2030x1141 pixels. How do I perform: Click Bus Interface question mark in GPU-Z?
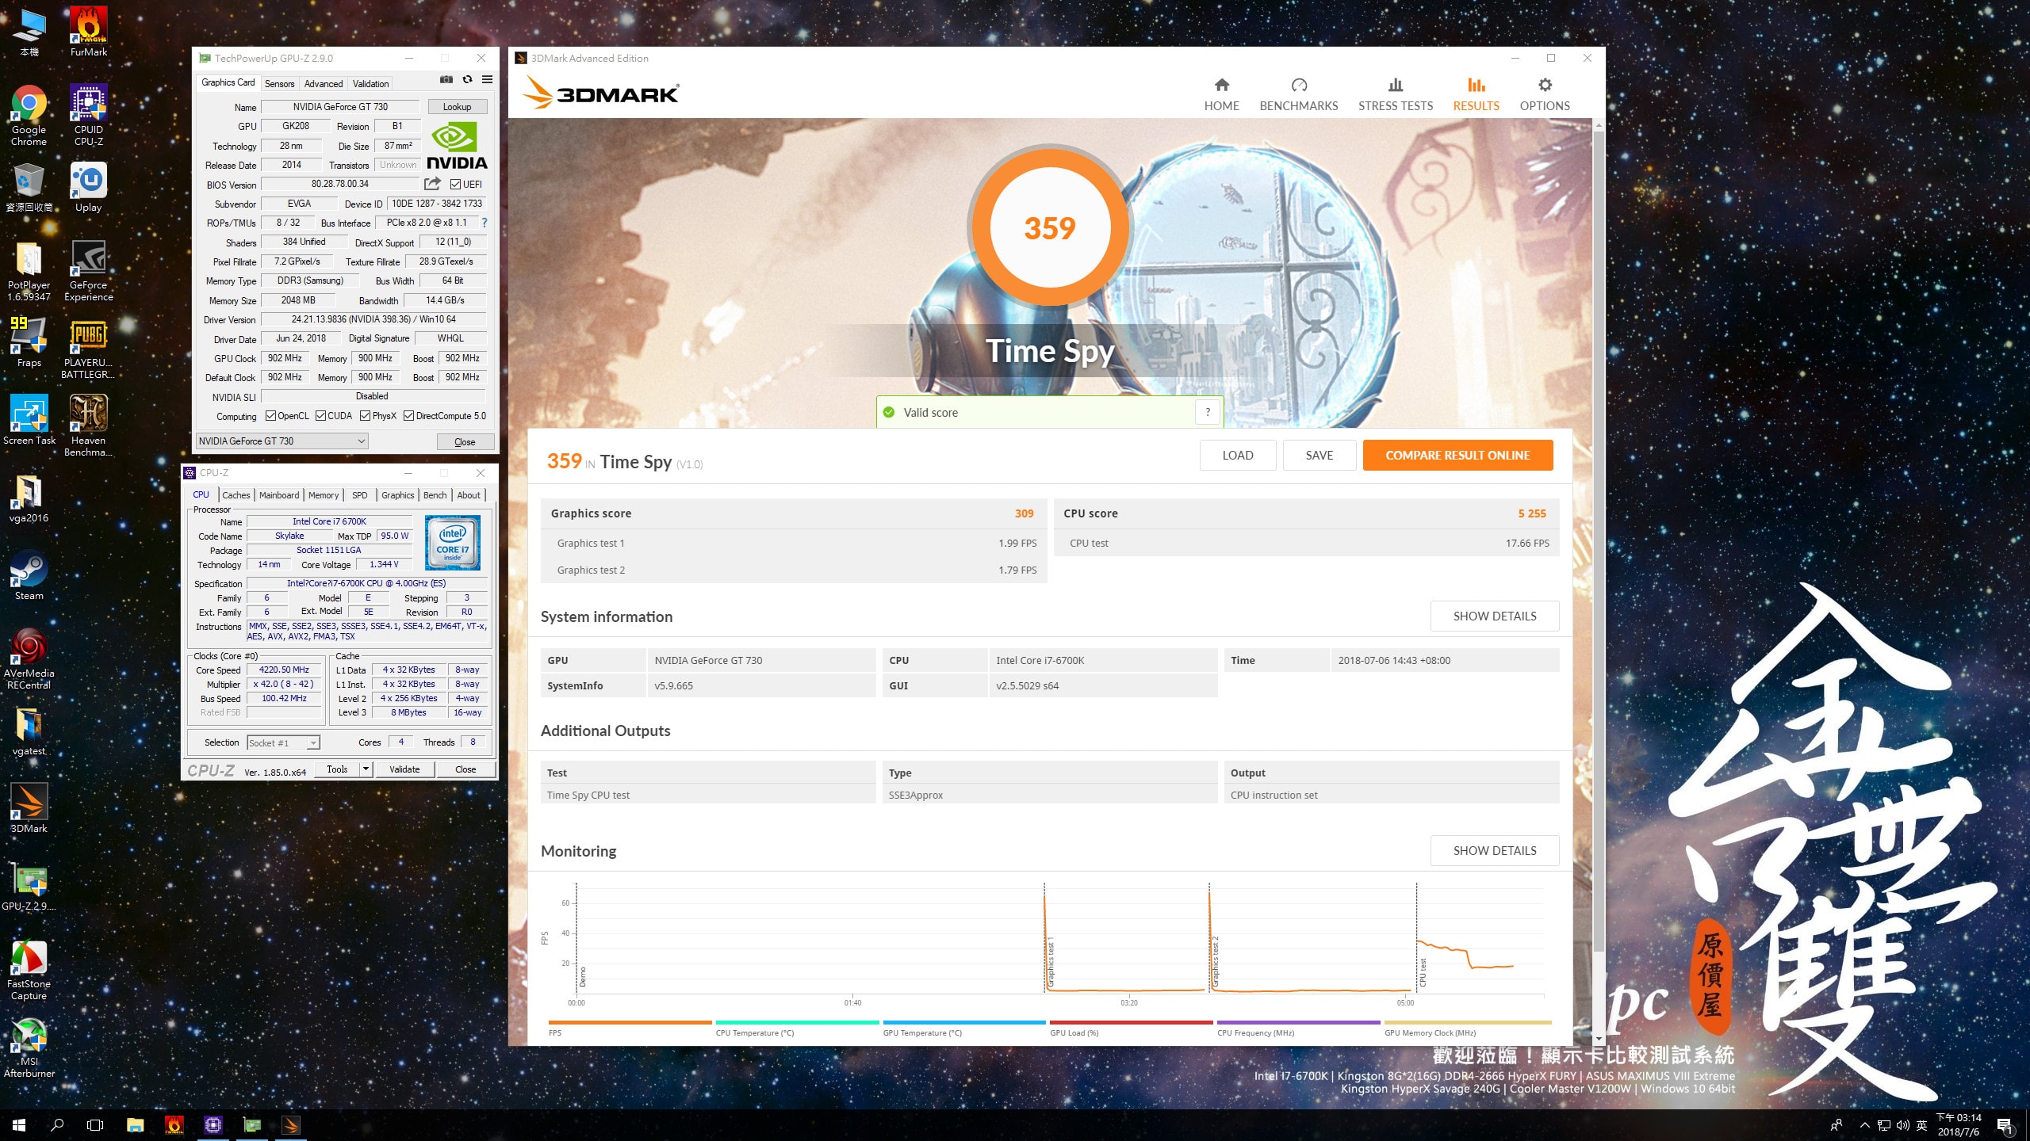coord(485,223)
